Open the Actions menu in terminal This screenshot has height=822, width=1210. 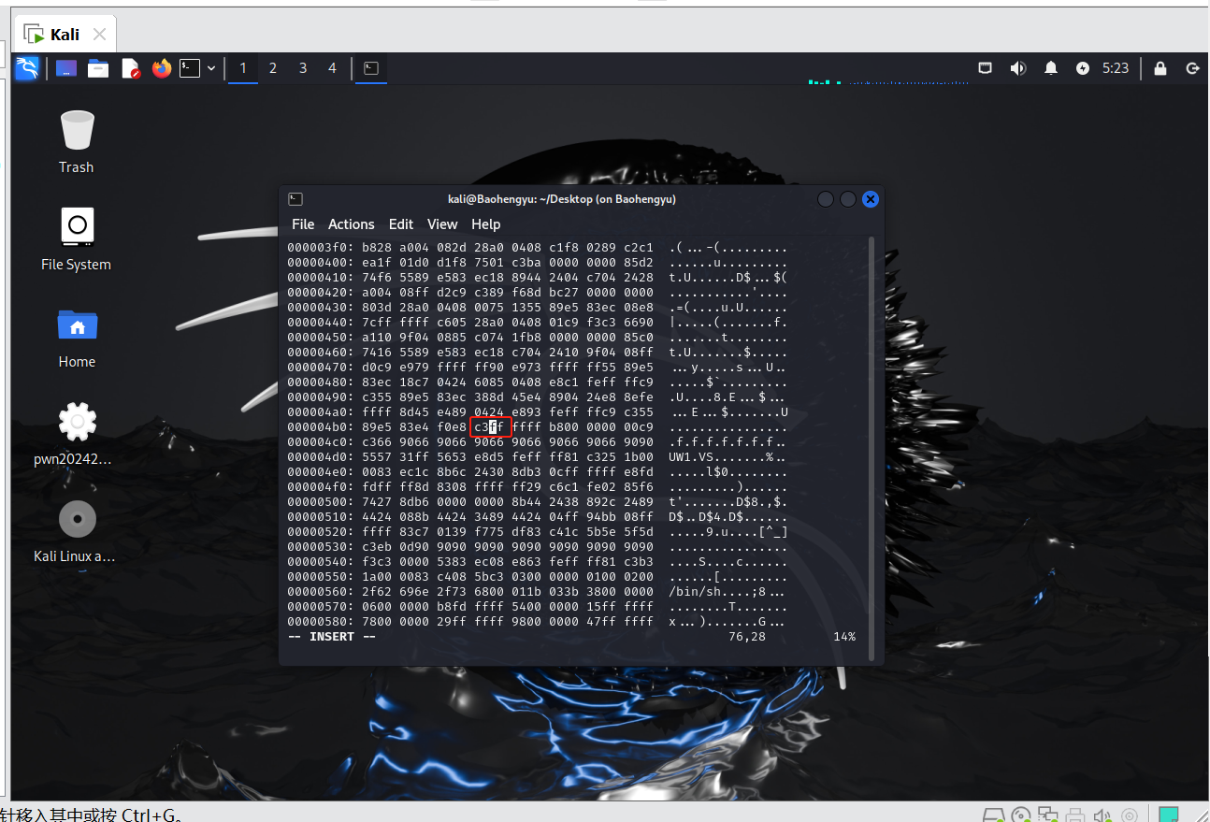pyautogui.click(x=351, y=224)
